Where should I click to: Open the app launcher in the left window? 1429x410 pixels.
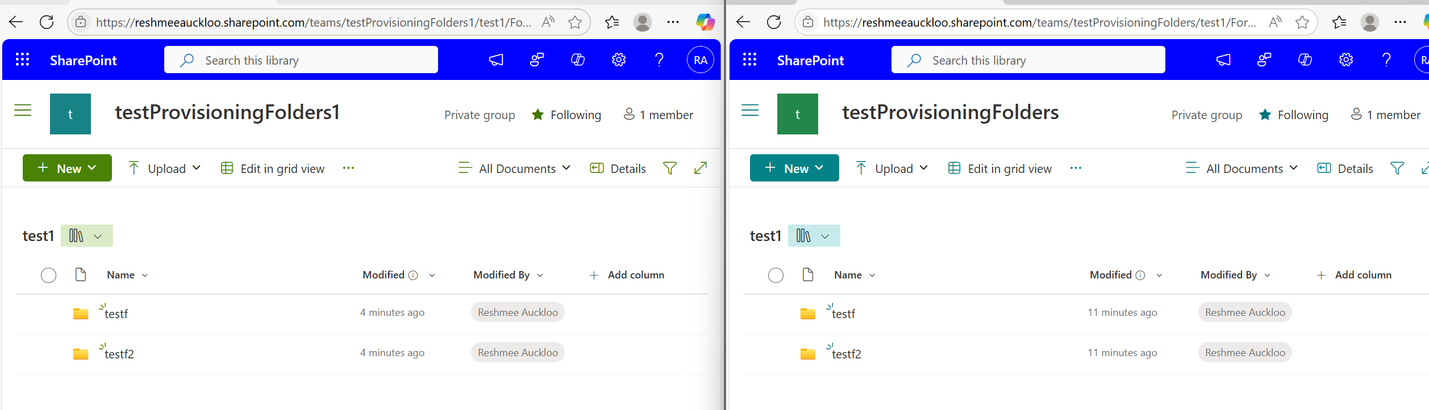(22, 60)
